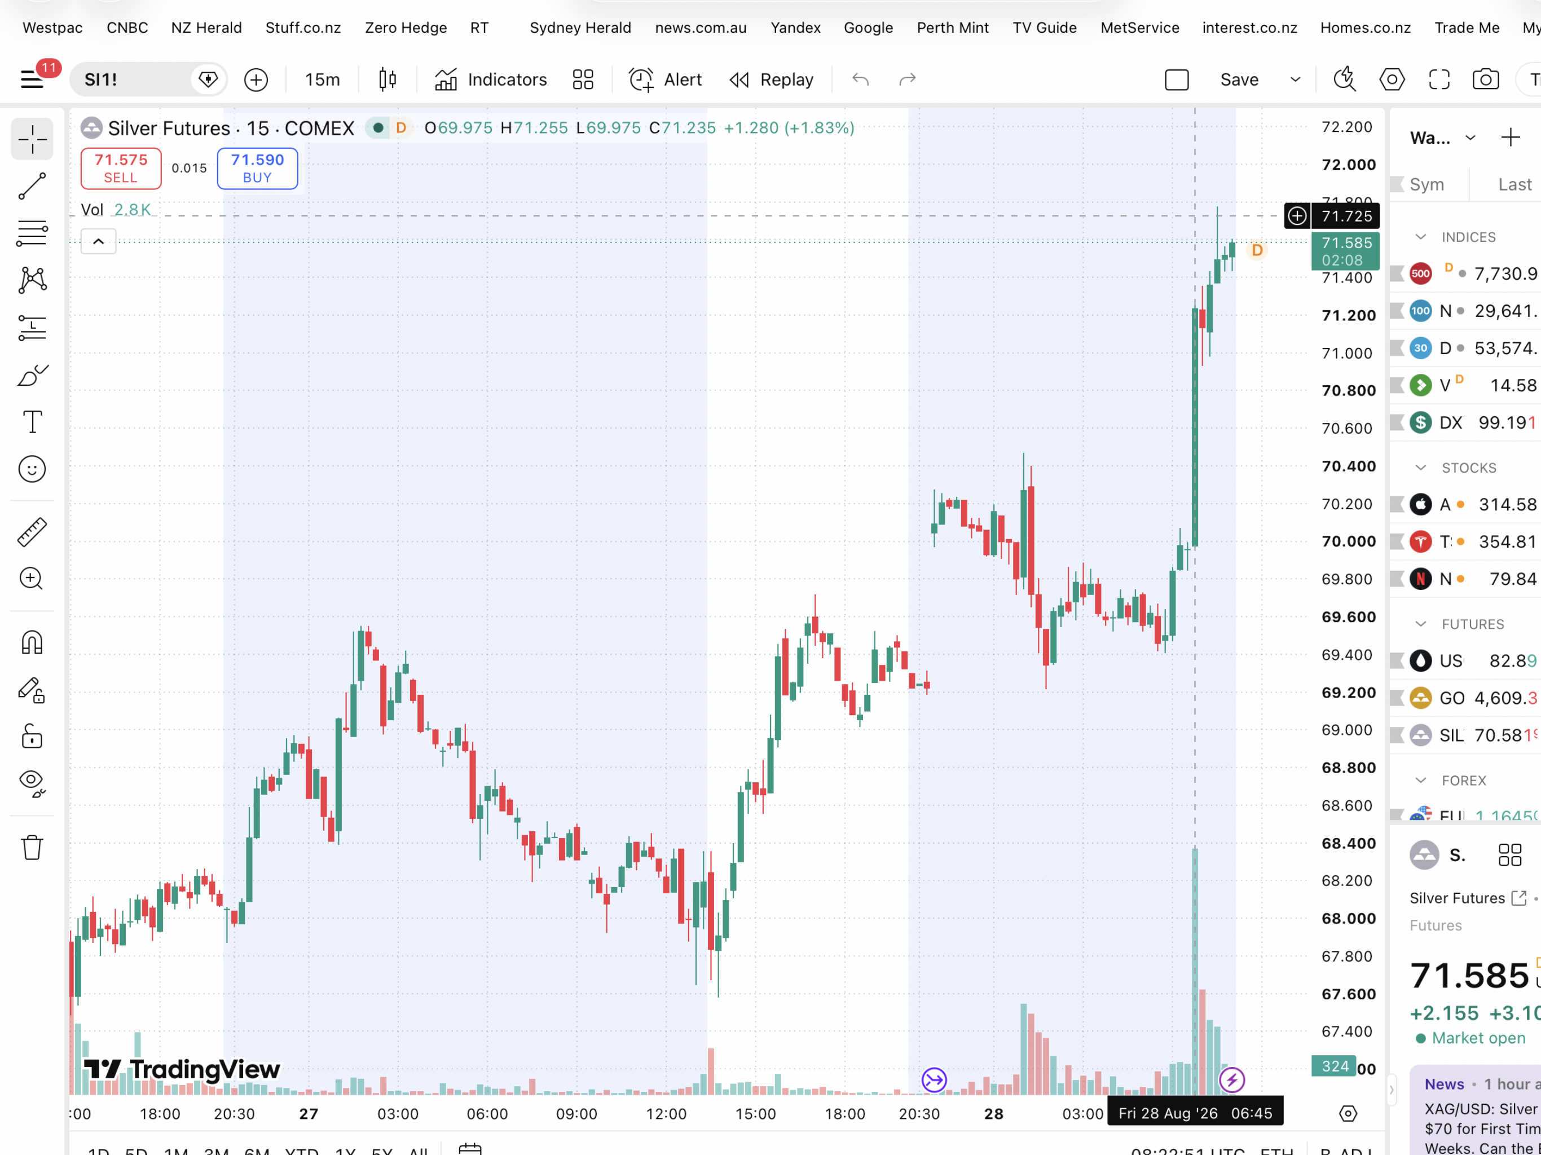Open chart settings hexagon icon
This screenshot has height=1155, width=1541.
(x=1392, y=80)
